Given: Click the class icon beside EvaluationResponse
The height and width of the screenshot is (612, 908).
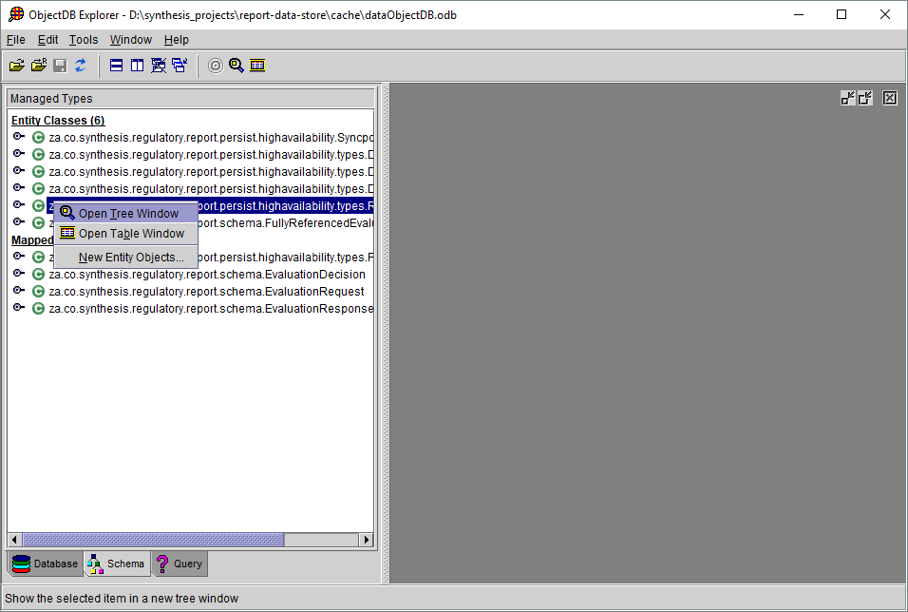Looking at the screenshot, I should 38,308.
